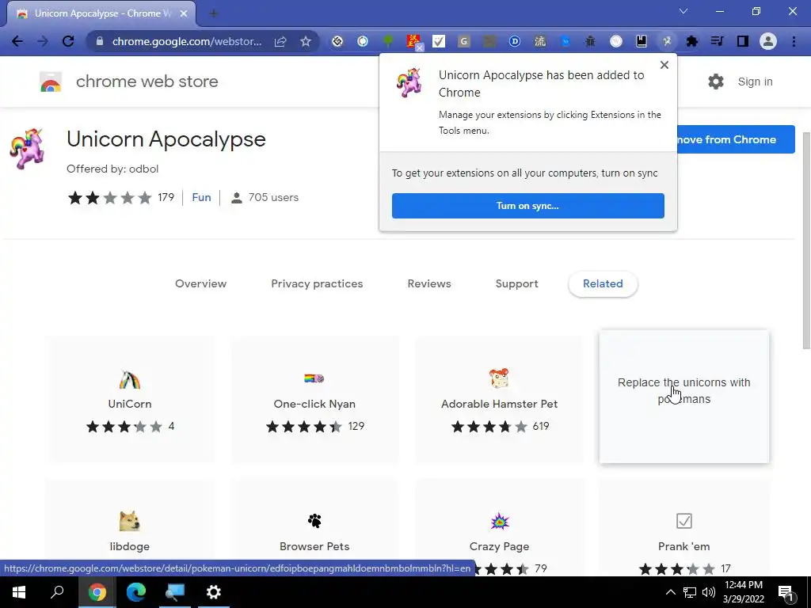Open the 流 character extension icon
This screenshot has width=811, height=608.
pyautogui.click(x=540, y=41)
